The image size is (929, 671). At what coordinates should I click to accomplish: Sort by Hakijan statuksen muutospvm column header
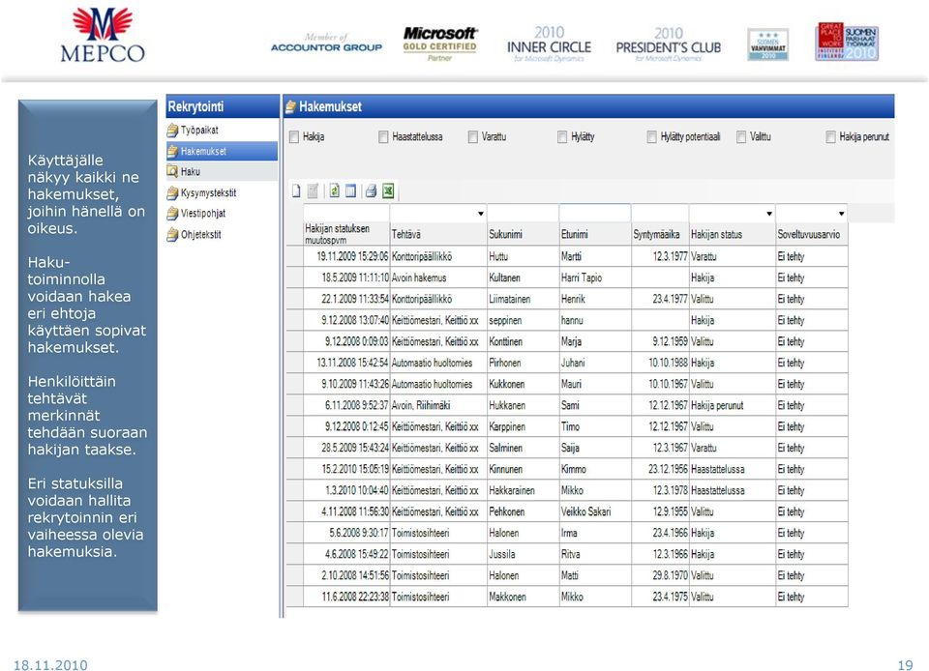tap(346, 234)
